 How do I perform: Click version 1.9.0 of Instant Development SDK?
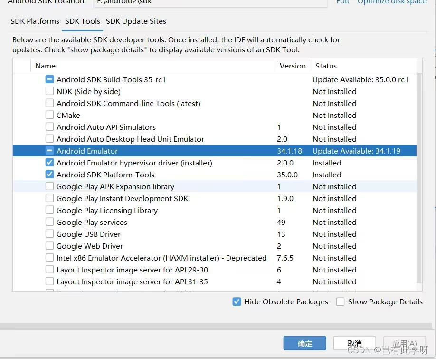[285, 198]
